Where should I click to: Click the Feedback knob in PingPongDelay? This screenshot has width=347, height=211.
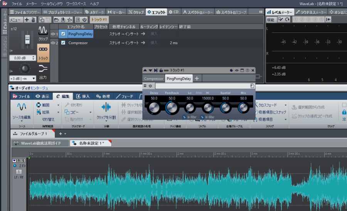pos(172,108)
